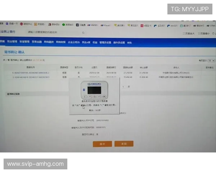Viewport: 216px width, 173px height.
Task: Click the black U-key display screen
Action: [94, 90]
